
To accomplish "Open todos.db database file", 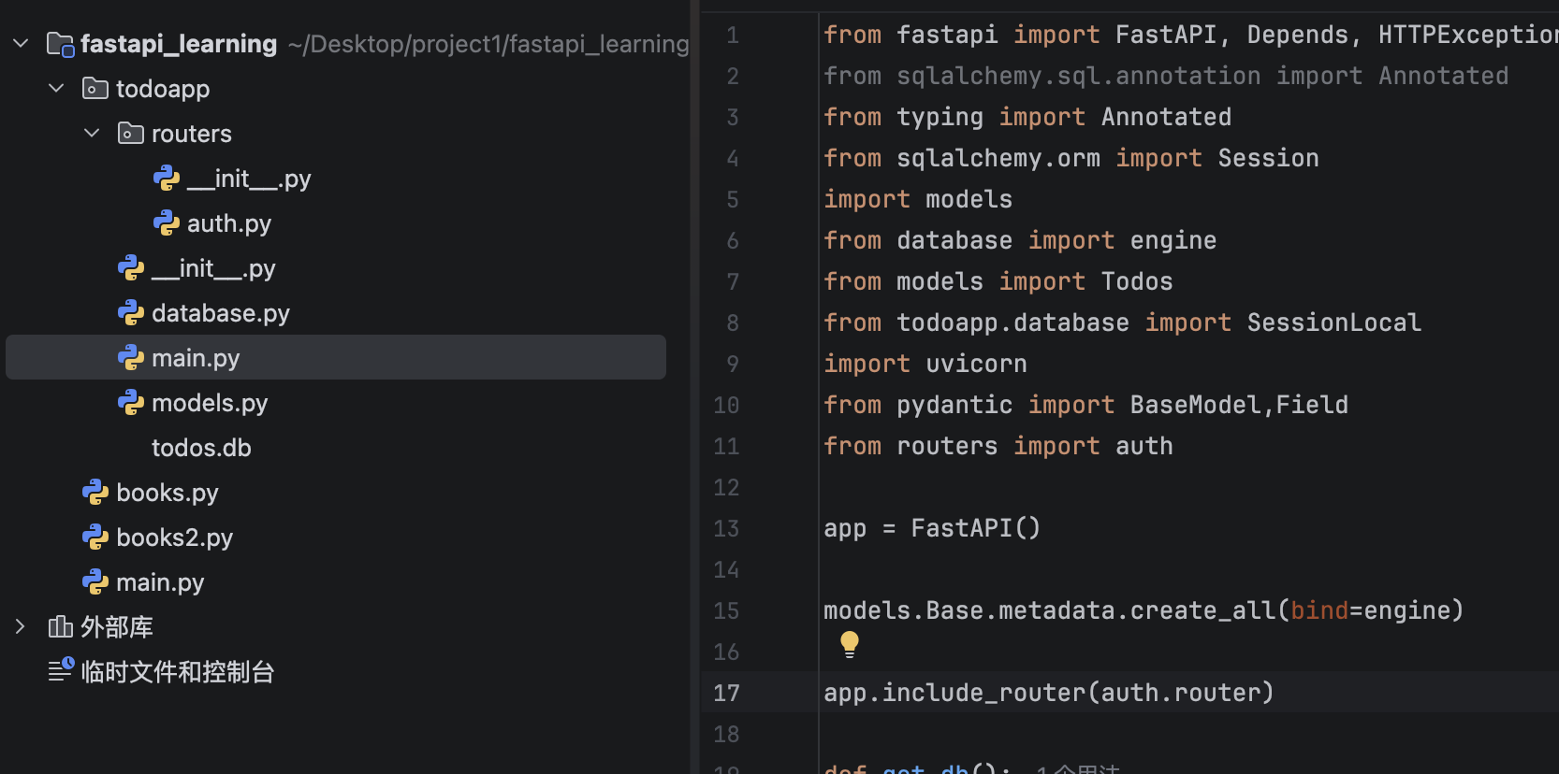I will click(201, 448).
